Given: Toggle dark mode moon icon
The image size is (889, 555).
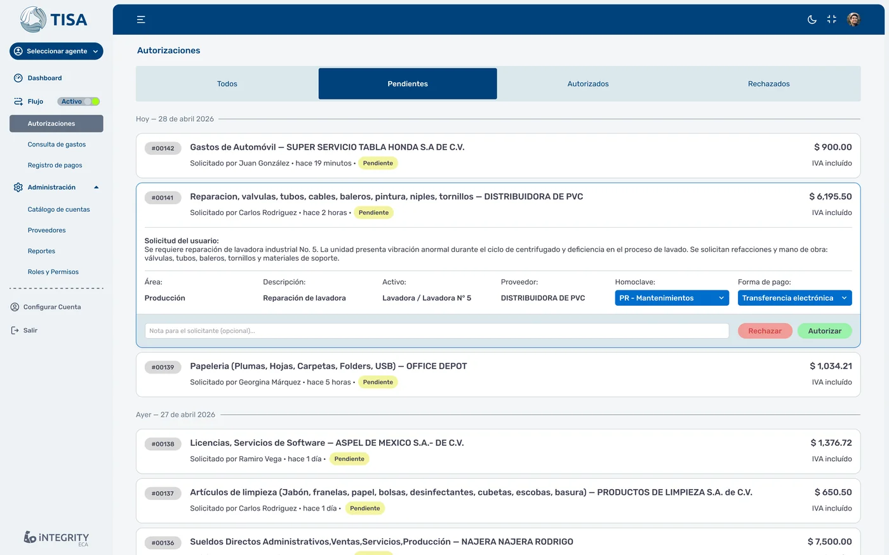Looking at the screenshot, I should (x=812, y=20).
